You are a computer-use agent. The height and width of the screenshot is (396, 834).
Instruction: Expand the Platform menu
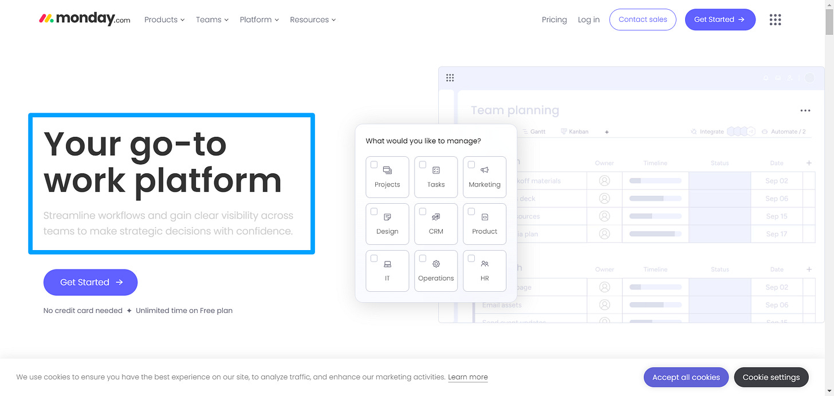tap(259, 19)
